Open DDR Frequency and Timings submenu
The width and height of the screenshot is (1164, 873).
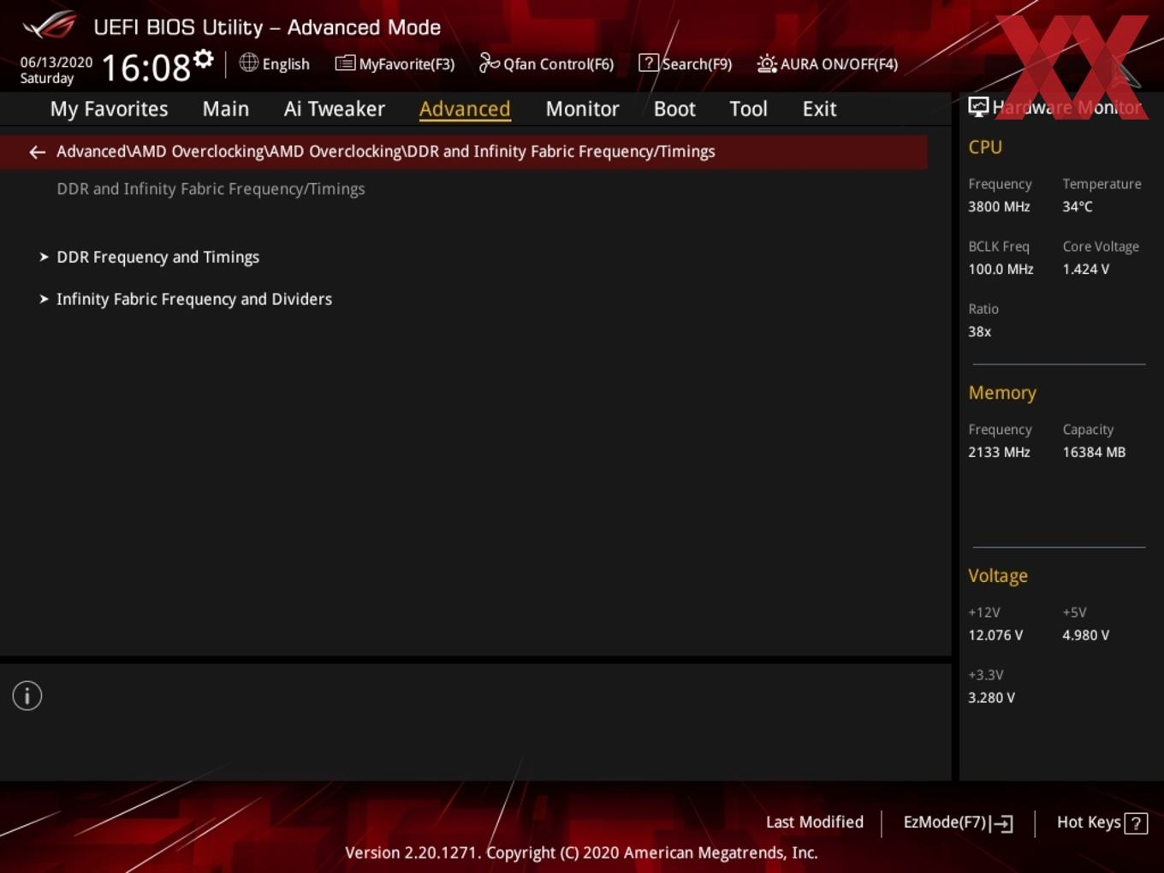coord(158,257)
